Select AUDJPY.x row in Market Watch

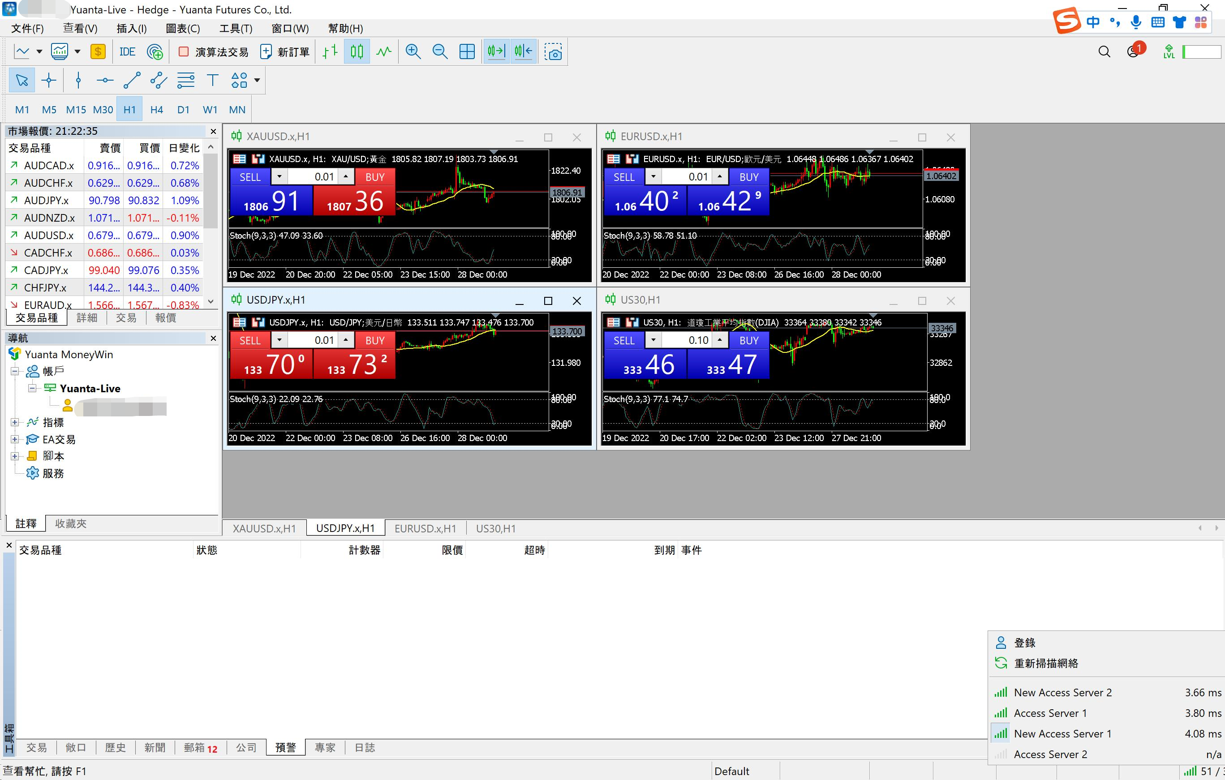(104, 200)
